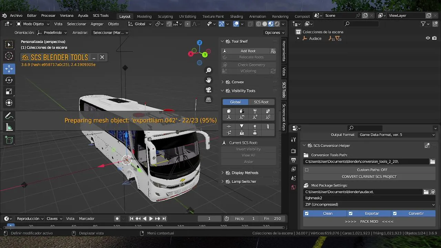This screenshot has width=441, height=248.
Task: Open the Modo Objeto mode dropdown
Action: click(33, 24)
